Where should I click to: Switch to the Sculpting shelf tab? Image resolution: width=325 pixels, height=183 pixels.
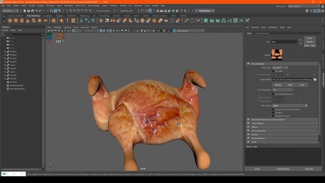[x=48, y=16]
